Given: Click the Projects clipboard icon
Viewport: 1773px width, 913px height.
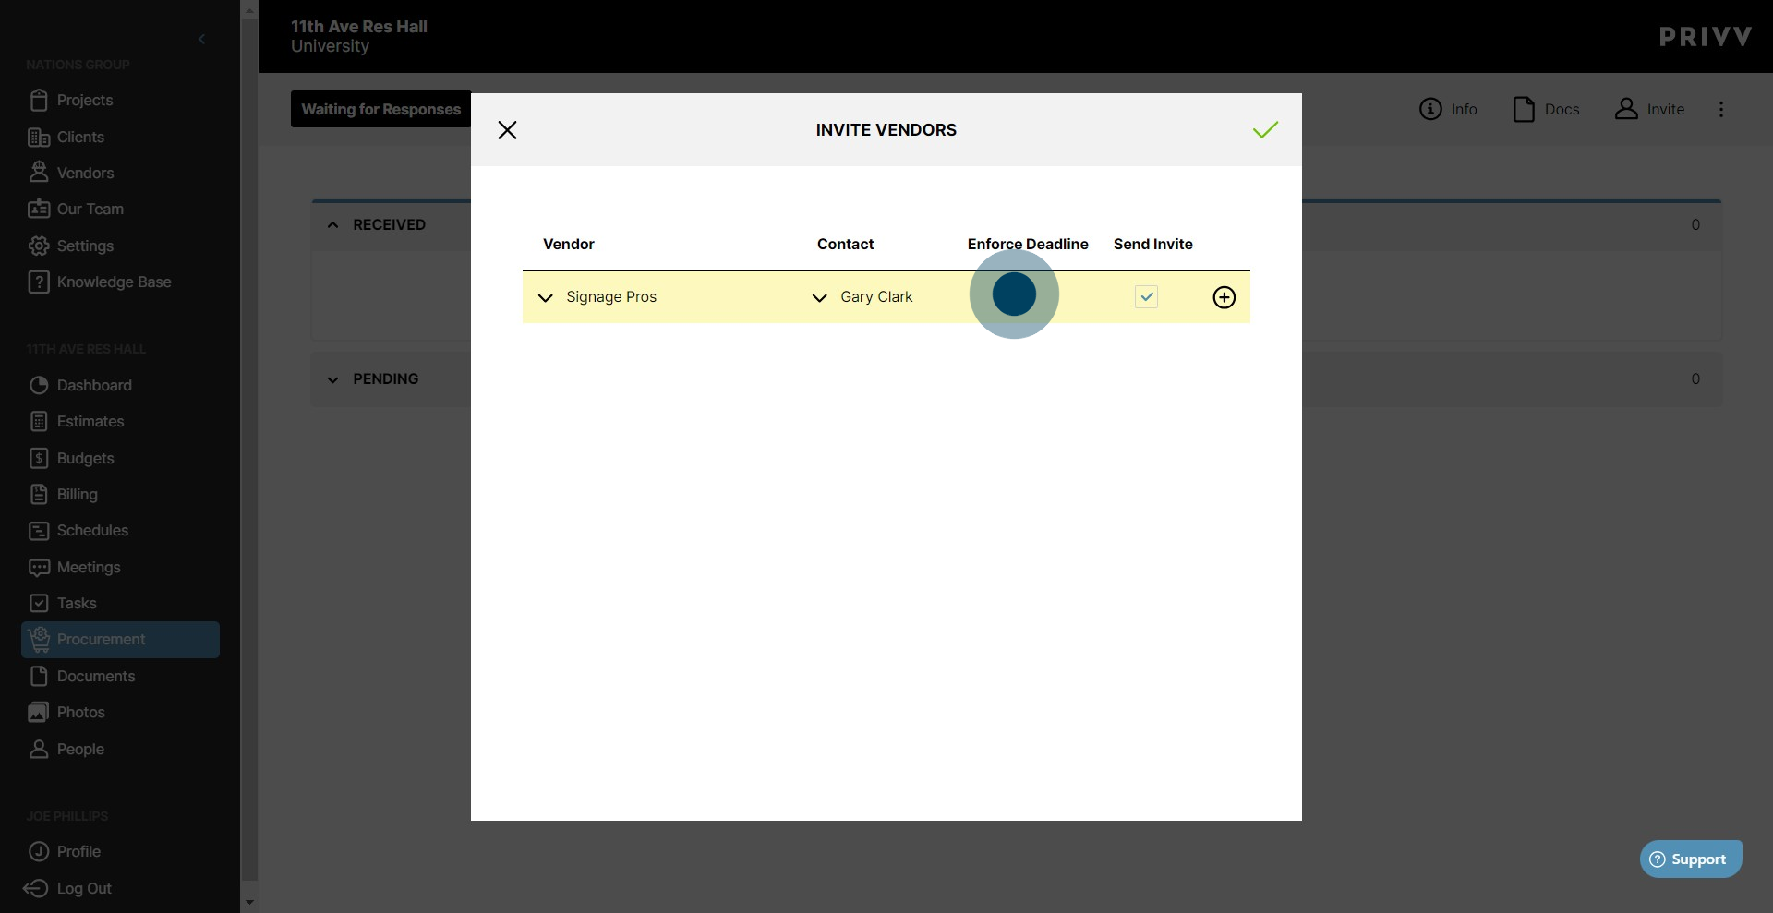Looking at the screenshot, I should (39, 100).
